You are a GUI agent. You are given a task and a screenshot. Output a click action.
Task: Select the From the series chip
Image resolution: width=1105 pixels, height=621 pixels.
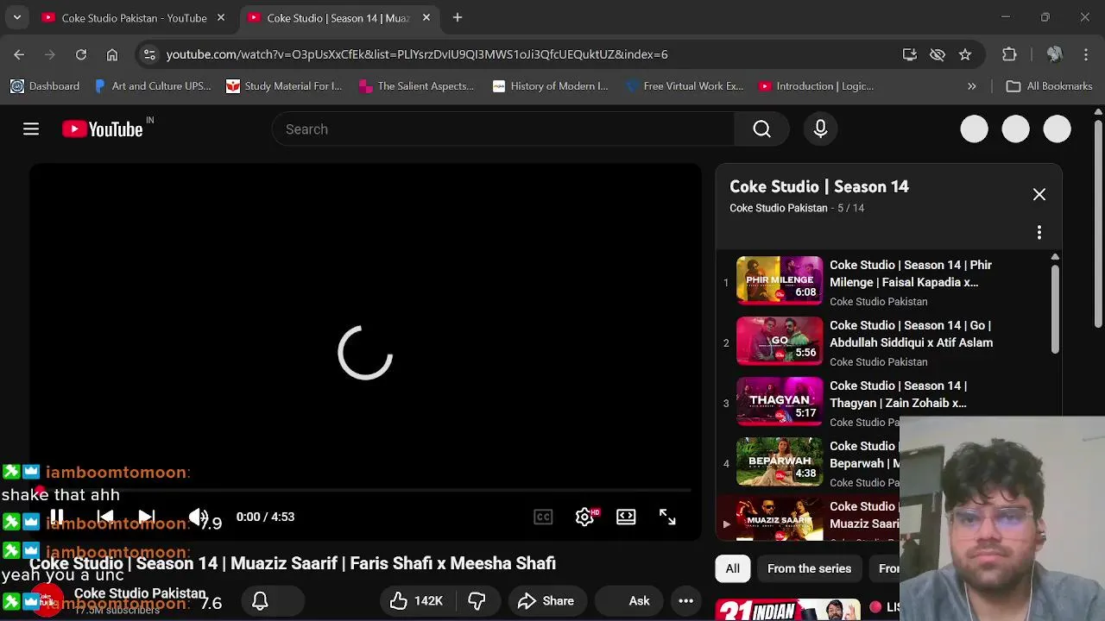click(809, 568)
